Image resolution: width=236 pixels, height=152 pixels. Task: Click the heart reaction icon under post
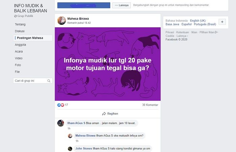(62, 105)
